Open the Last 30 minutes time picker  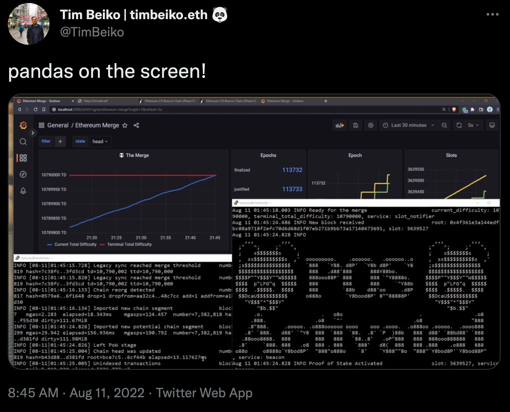[408, 125]
